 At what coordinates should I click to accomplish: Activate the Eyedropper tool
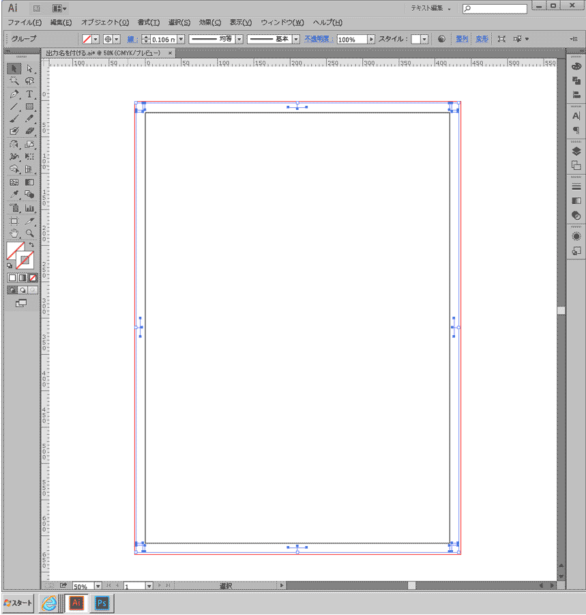[x=14, y=195]
